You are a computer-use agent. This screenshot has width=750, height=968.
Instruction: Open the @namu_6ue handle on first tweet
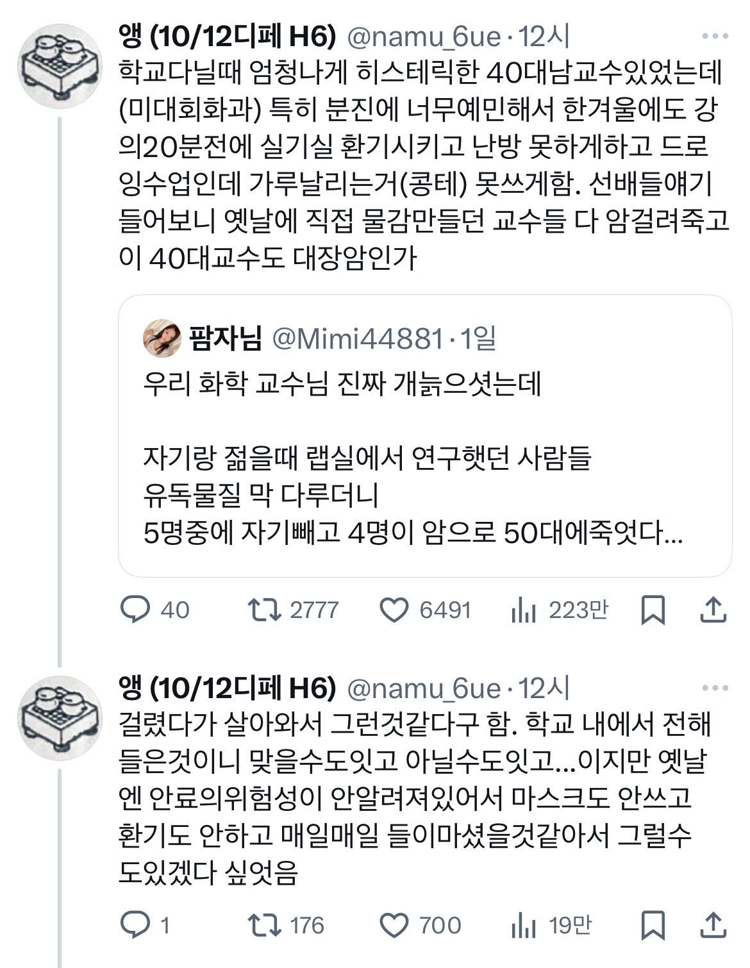424,37
